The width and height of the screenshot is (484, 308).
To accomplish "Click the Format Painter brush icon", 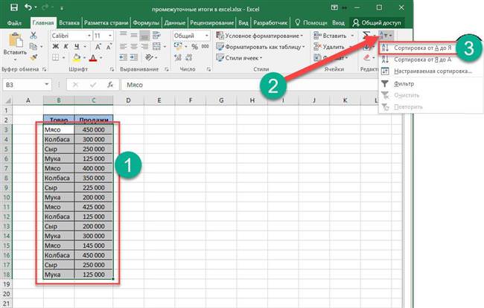I will (x=34, y=57).
